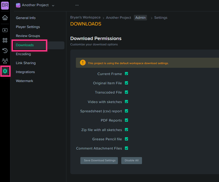The height and width of the screenshot is (182, 219).
Task: Go to Link Sharing settings
Action: pyautogui.click(x=26, y=63)
